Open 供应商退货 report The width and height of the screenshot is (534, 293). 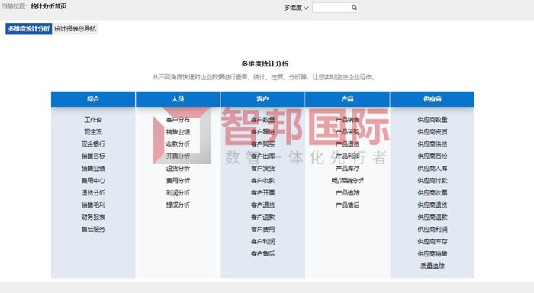pyautogui.click(x=433, y=204)
